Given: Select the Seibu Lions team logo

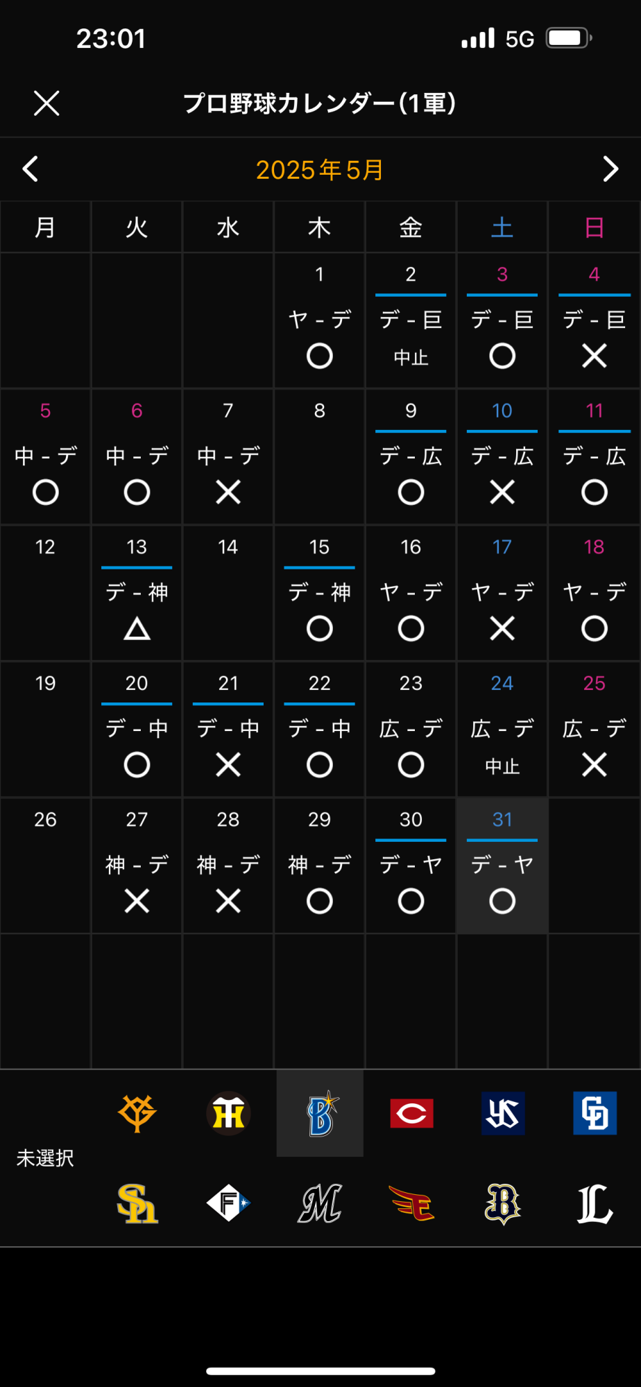Looking at the screenshot, I should click(595, 1203).
